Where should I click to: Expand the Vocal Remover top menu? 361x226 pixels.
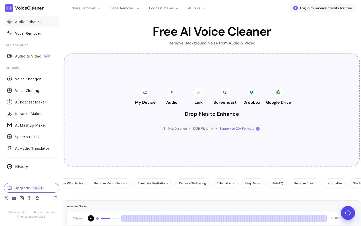(125, 8)
